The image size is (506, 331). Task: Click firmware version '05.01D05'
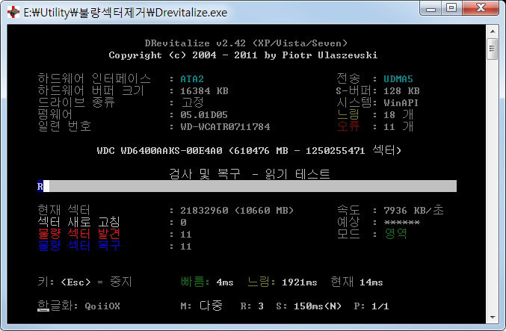click(x=204, y=115)
